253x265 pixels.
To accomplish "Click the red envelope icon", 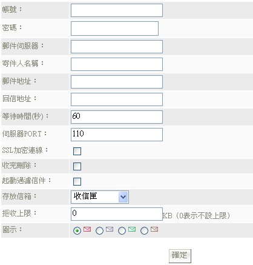I will click(x=87, y=229).
